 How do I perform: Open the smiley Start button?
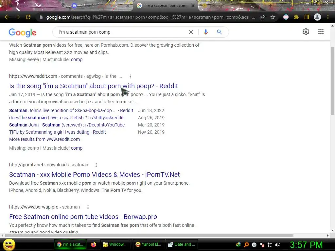pyautogui.click(x=9, y=245)
